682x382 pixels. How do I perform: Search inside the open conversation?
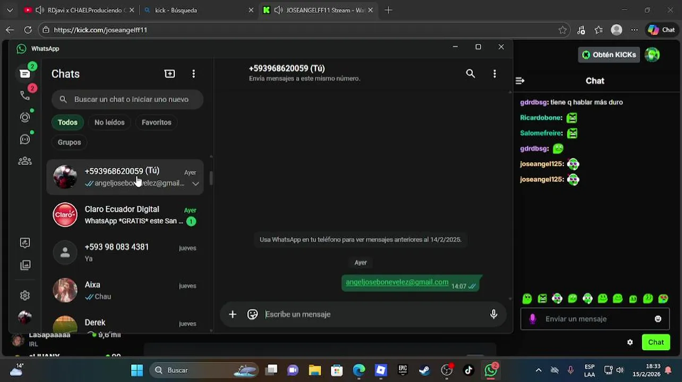click(x=471, y=74)
